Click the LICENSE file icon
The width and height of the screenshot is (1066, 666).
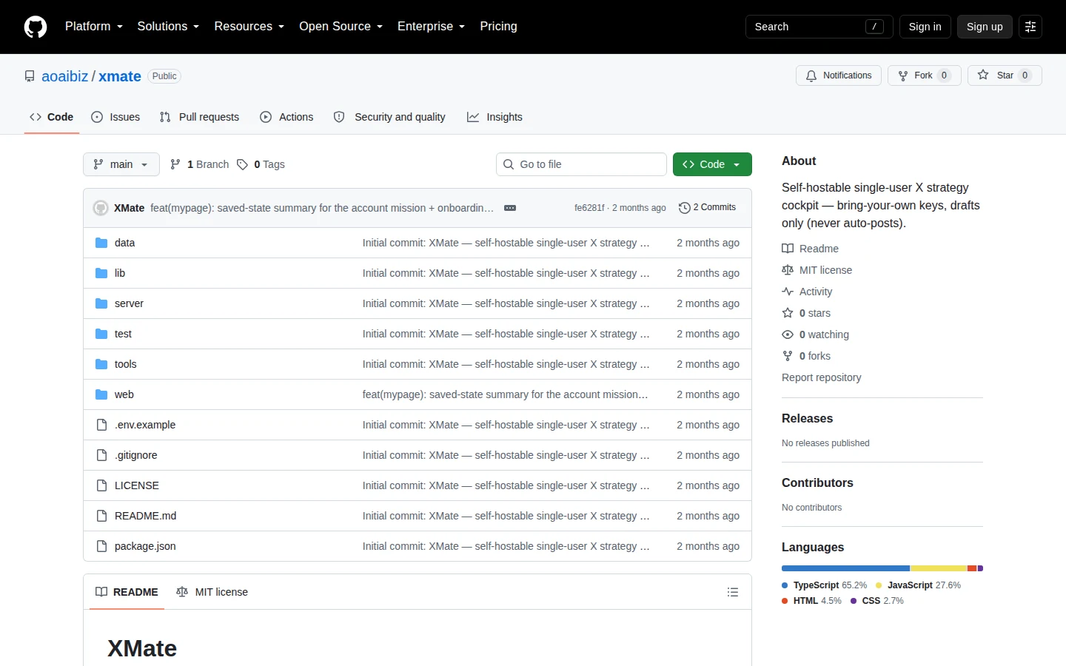point(101,485)
